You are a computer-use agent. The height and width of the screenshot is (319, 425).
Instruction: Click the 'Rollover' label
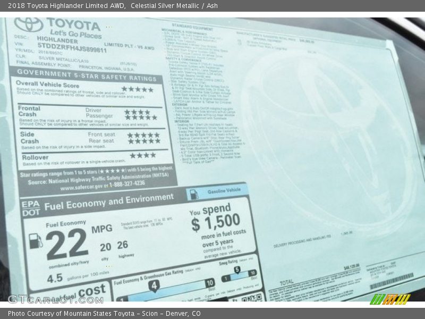tap(35, 157)
